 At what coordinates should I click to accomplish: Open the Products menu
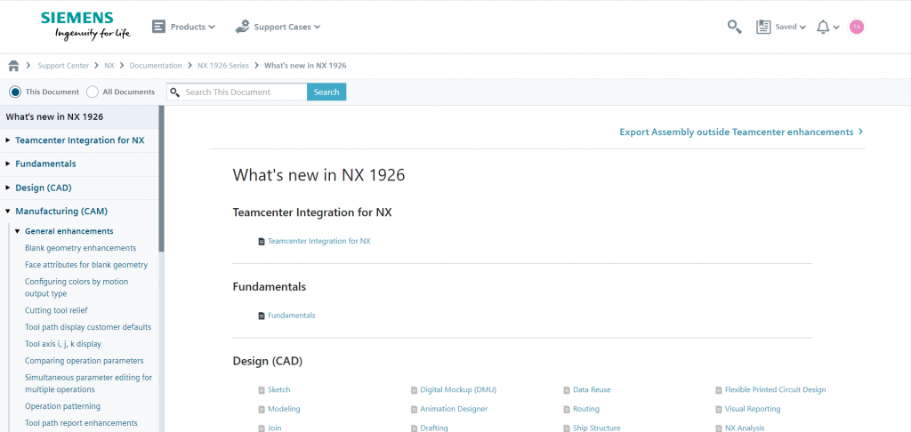[x=184, y=27]
